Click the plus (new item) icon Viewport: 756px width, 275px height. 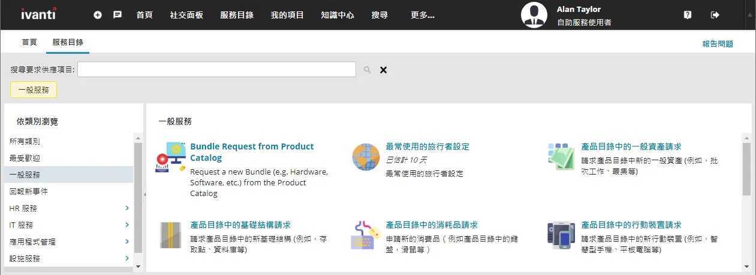pyautogui.click(x=98, y=15)
